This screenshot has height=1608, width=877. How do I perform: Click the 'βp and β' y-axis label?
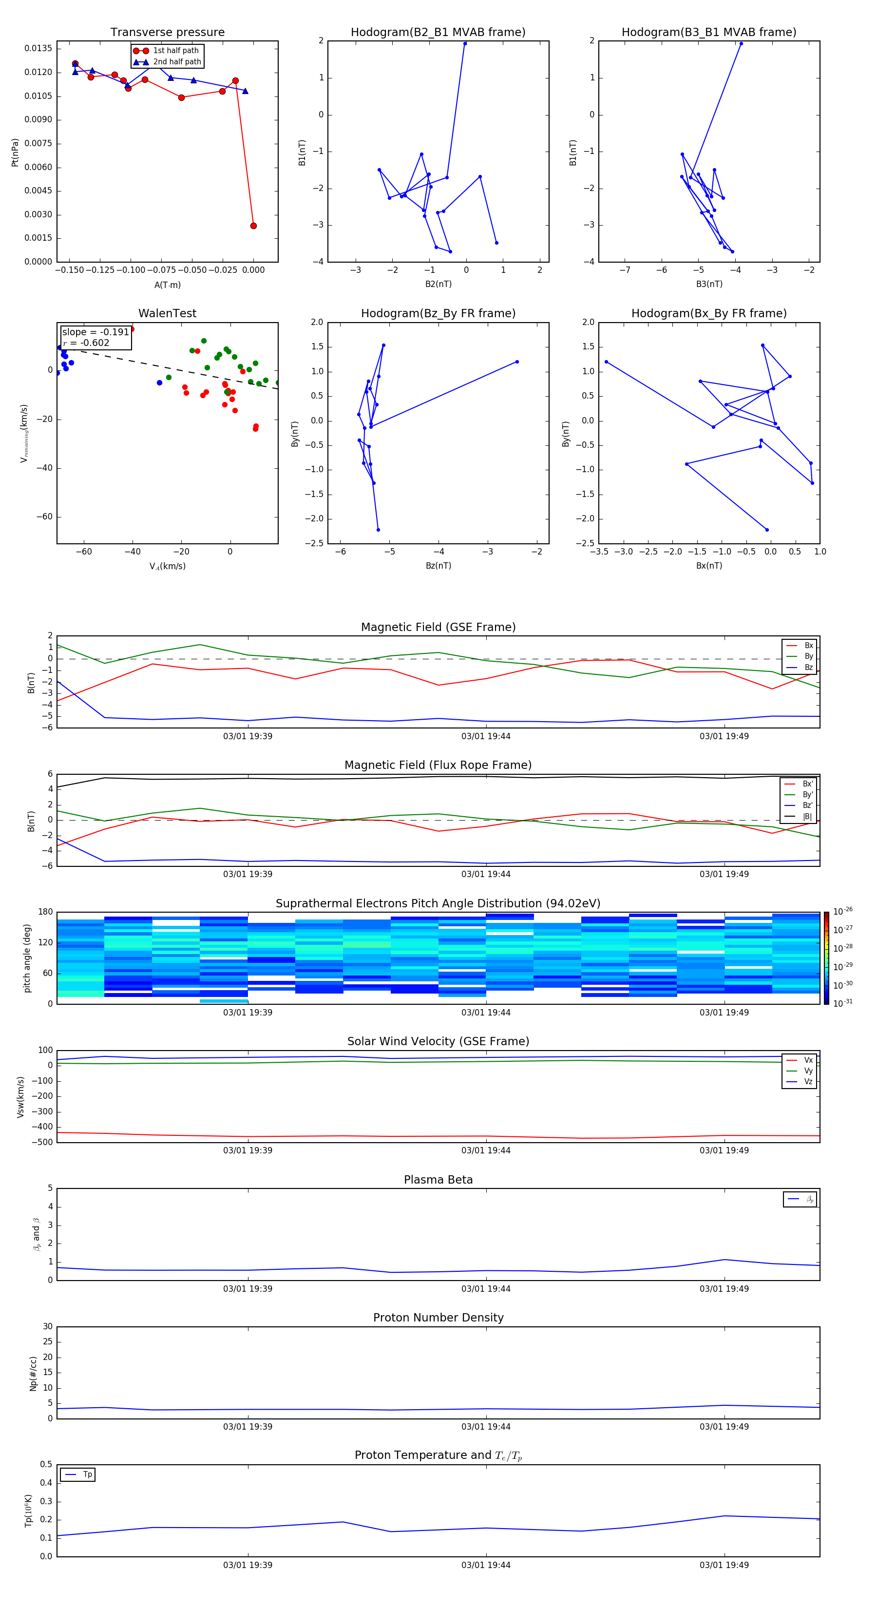[36, 1235]
